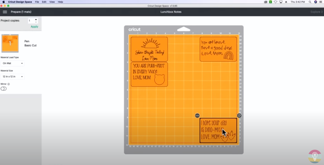Viewport: 324px width, 165px height.
Task: Open the Apple menu
Action: point(3,2)
